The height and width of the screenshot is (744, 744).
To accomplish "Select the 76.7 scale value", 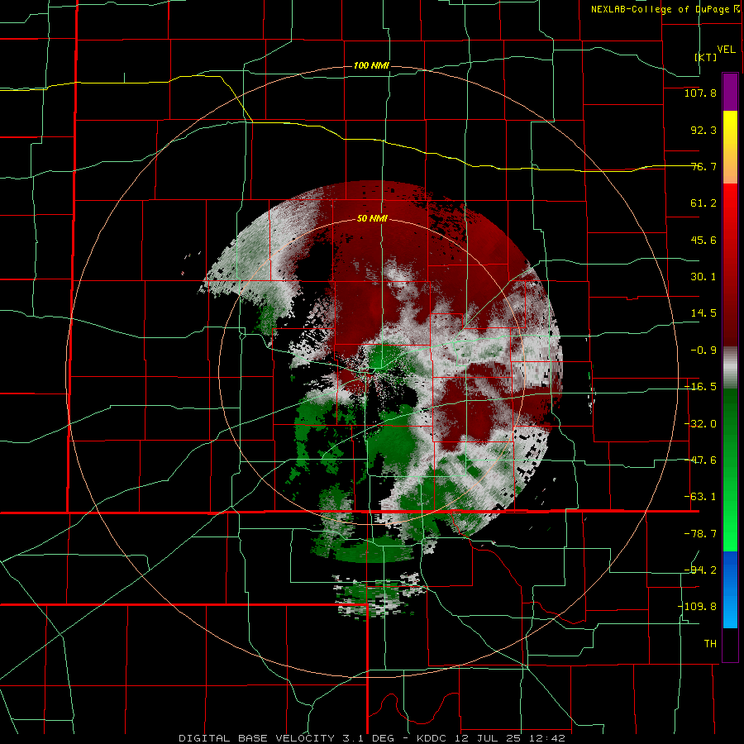I will click(703, 166).
